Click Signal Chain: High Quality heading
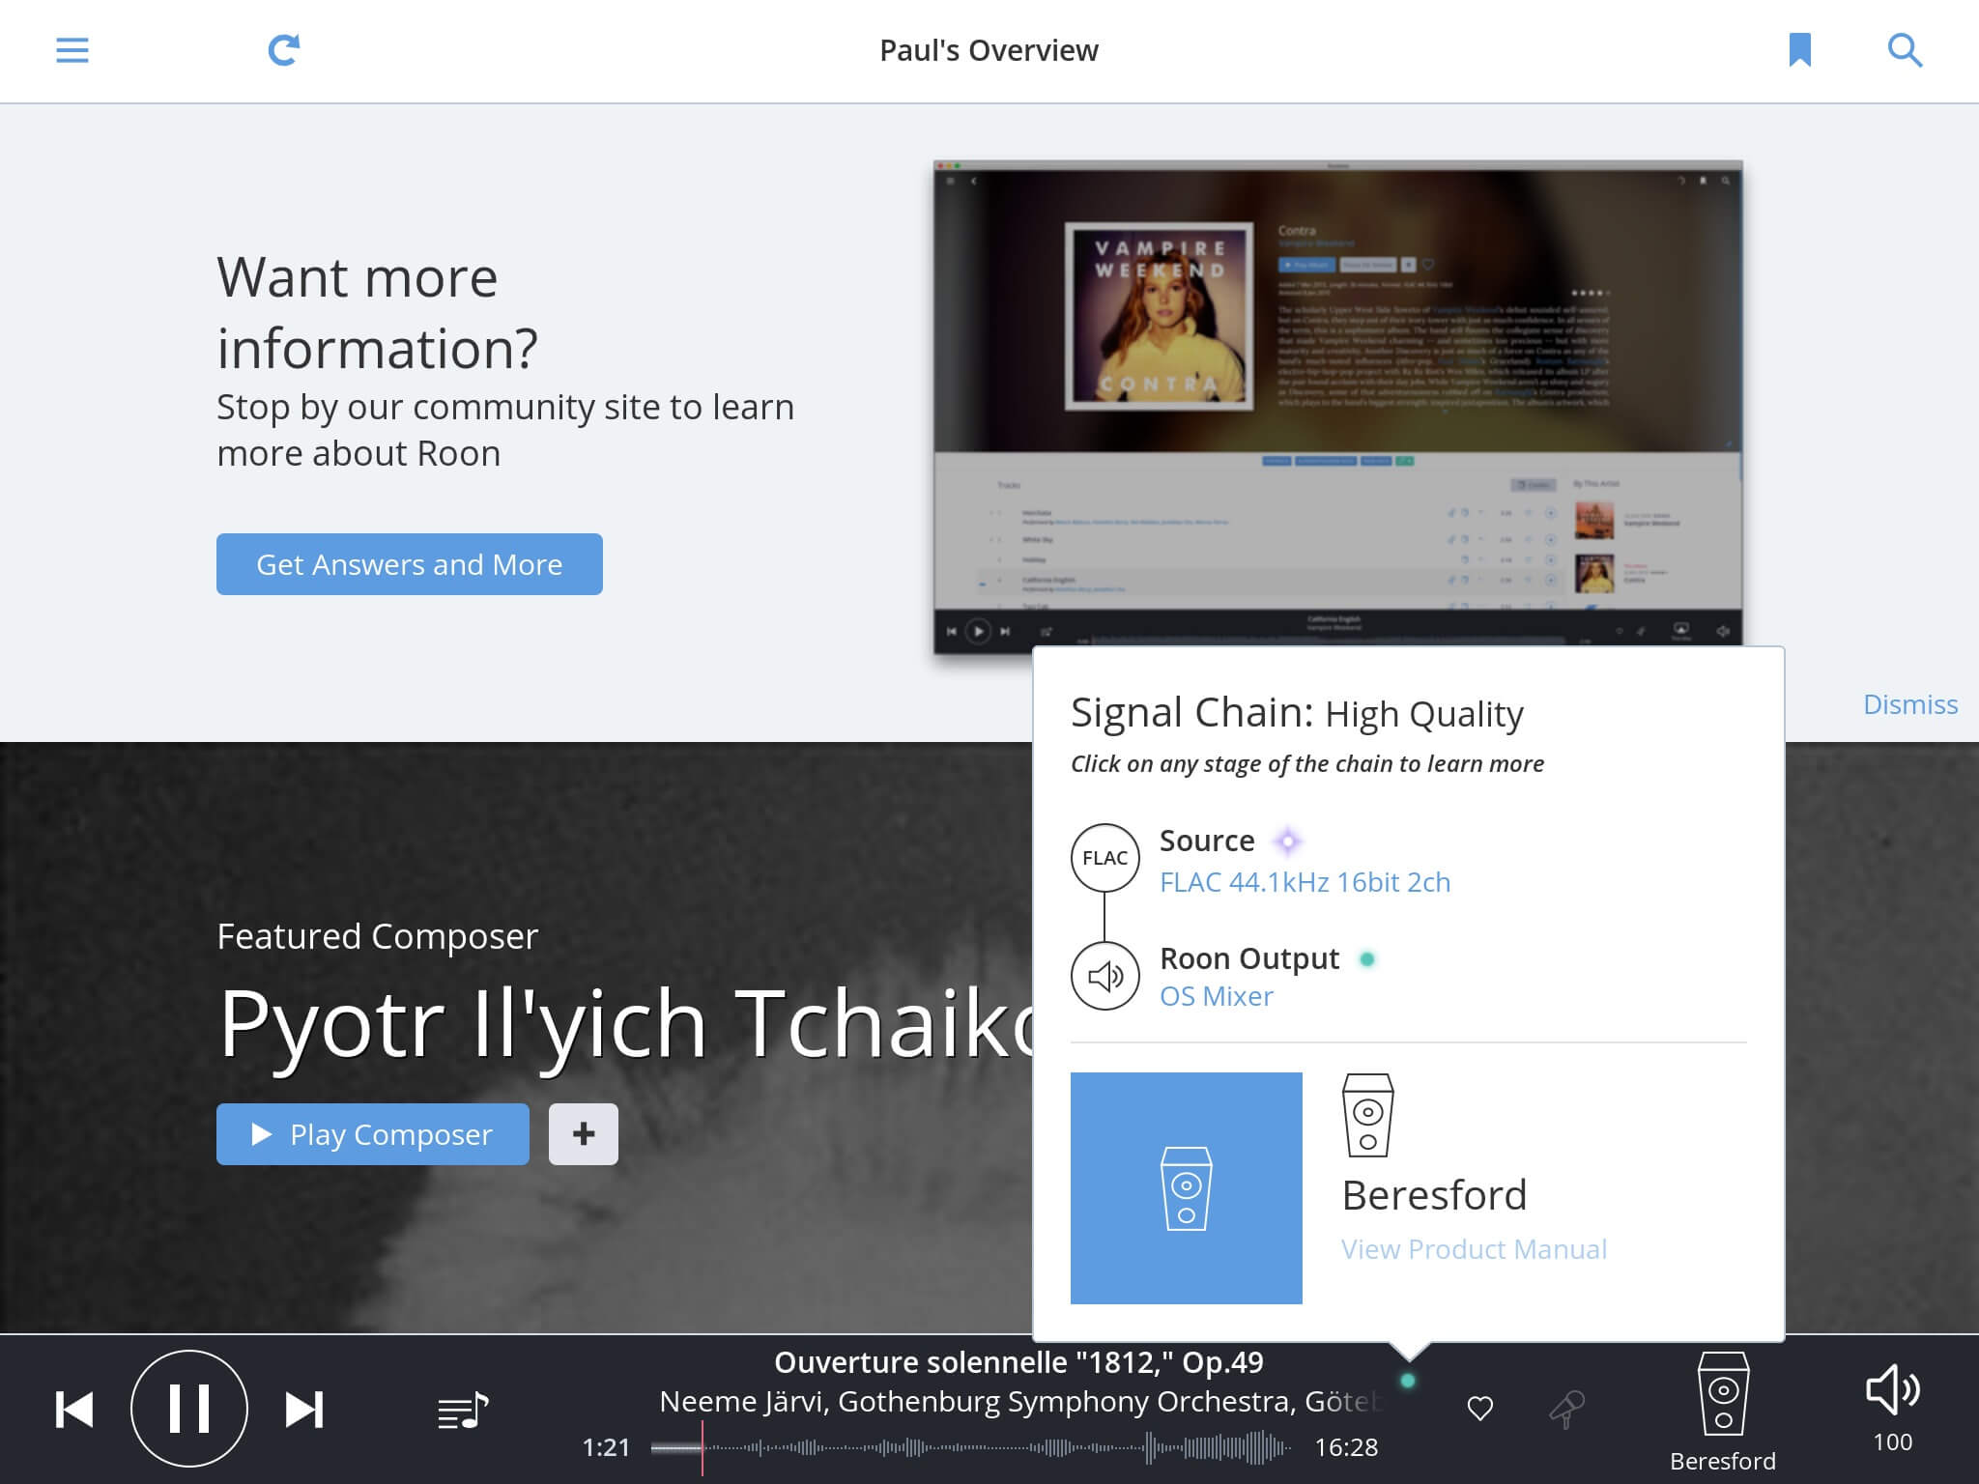Image resolution: width=1979 pixels, height=1484 pixels. tap(1297, 713)
